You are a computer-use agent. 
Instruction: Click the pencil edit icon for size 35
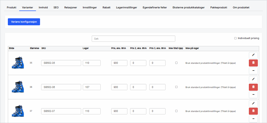coord(253,55)
